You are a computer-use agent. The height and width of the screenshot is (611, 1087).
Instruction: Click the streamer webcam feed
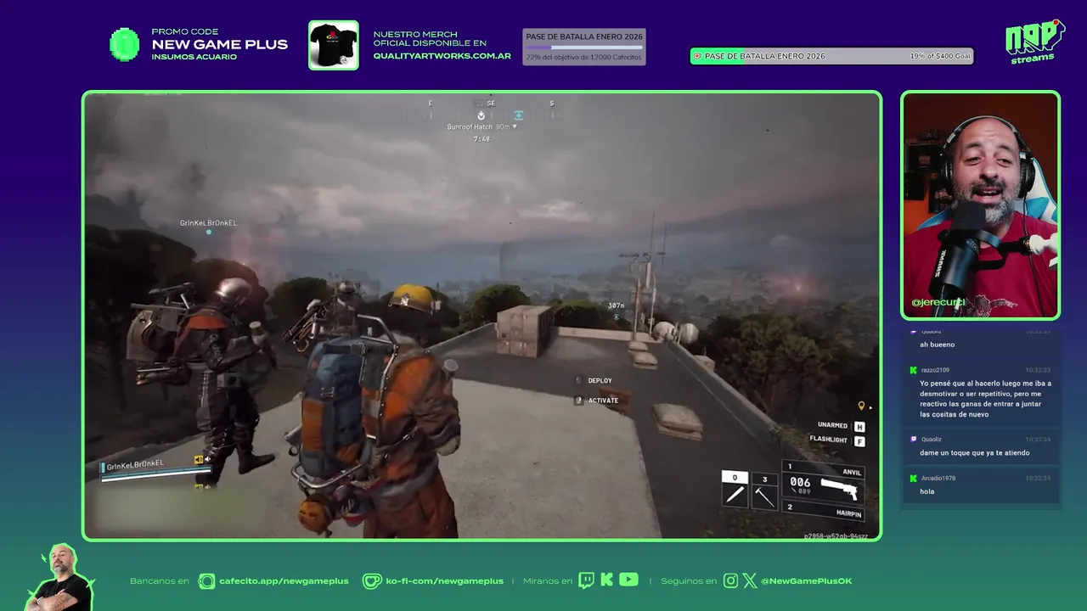click(981, 205)
